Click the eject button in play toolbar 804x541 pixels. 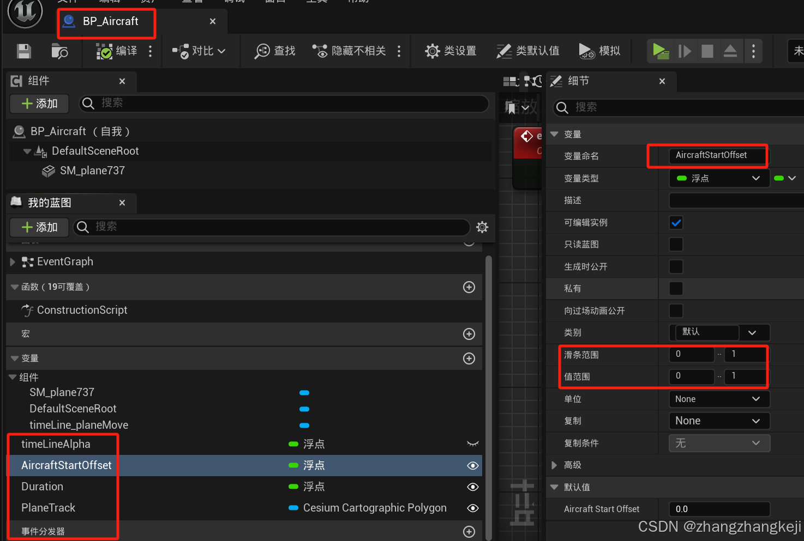[730, 51]
